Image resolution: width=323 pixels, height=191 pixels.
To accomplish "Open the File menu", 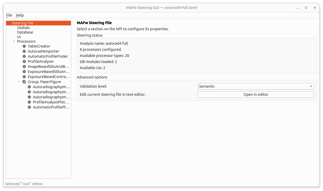I will click(9, 15).
